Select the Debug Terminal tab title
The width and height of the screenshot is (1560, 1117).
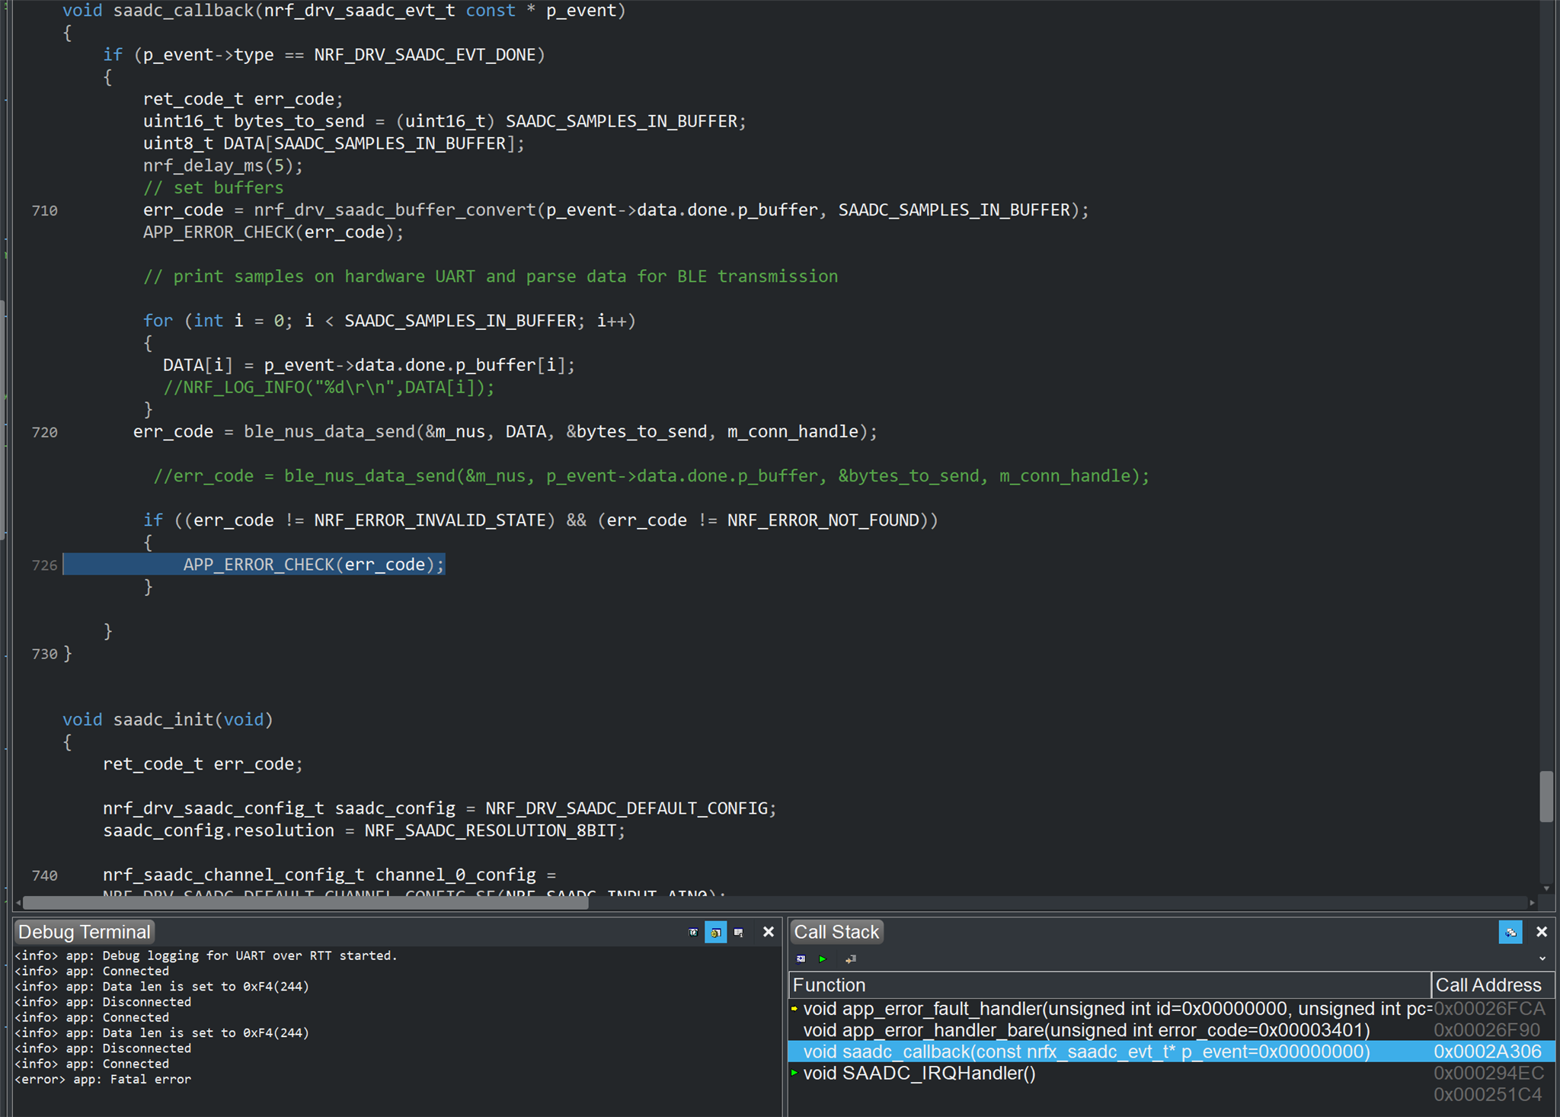coord(85,932)
